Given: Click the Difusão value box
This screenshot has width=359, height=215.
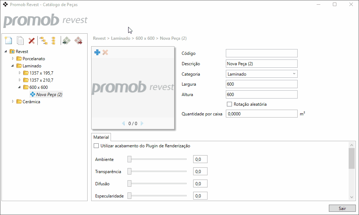Looking at the screenshot, I should [x=200, y=183].
